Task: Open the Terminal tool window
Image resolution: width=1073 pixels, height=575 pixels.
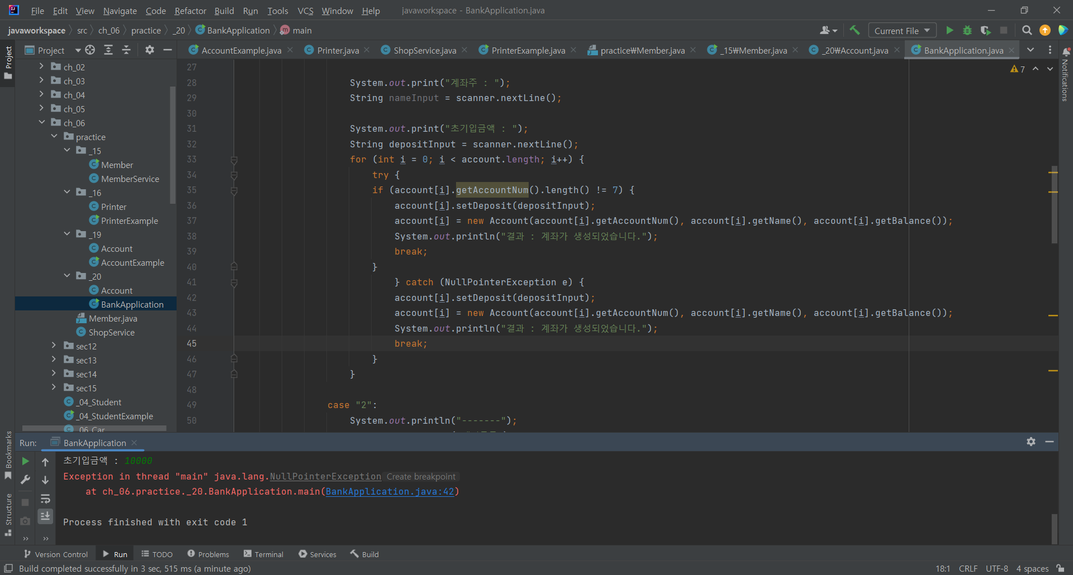Action: click(x=263, y=554)
